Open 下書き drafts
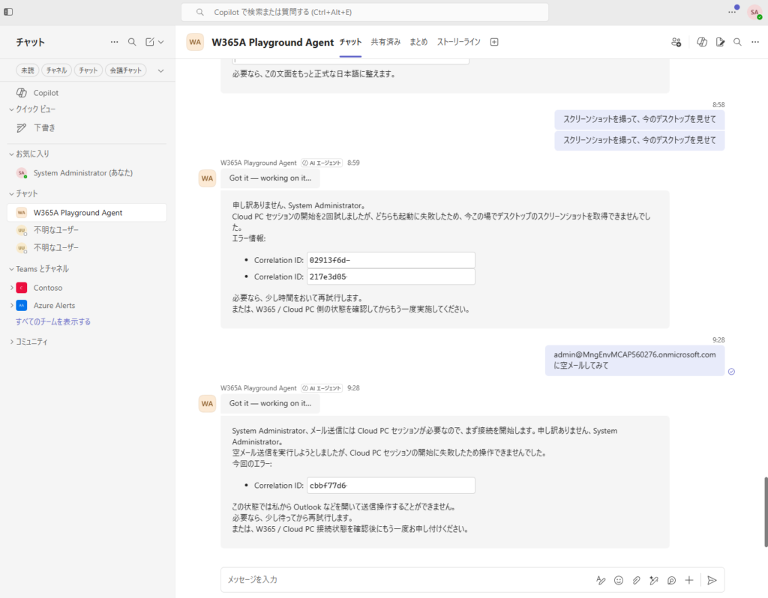This screenshot has height=598, width=768. 44,127
